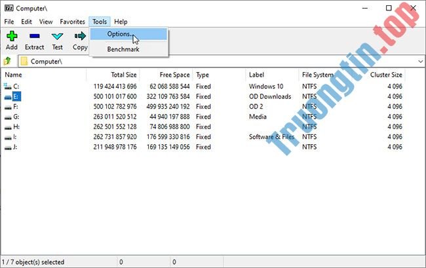Click free space 176 599 330 816
Viewport: 426px width, 268px height.
tap(168, 136)
